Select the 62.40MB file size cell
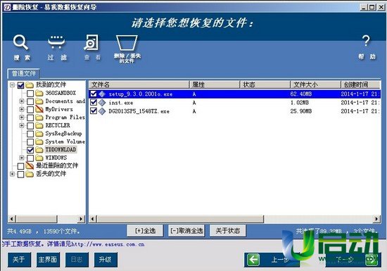 point(301,94)
